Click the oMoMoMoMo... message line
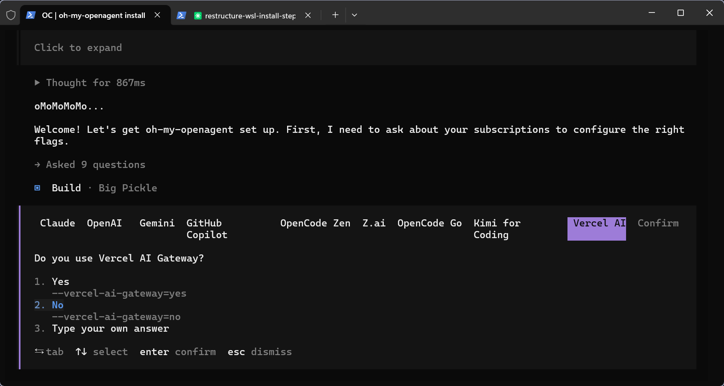The image size is (724, 386). (69, 106)
